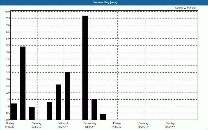The width and height of the screenshot is (208, 130).
Task: Click the date 01.05.17
Action: click(10, 127)
